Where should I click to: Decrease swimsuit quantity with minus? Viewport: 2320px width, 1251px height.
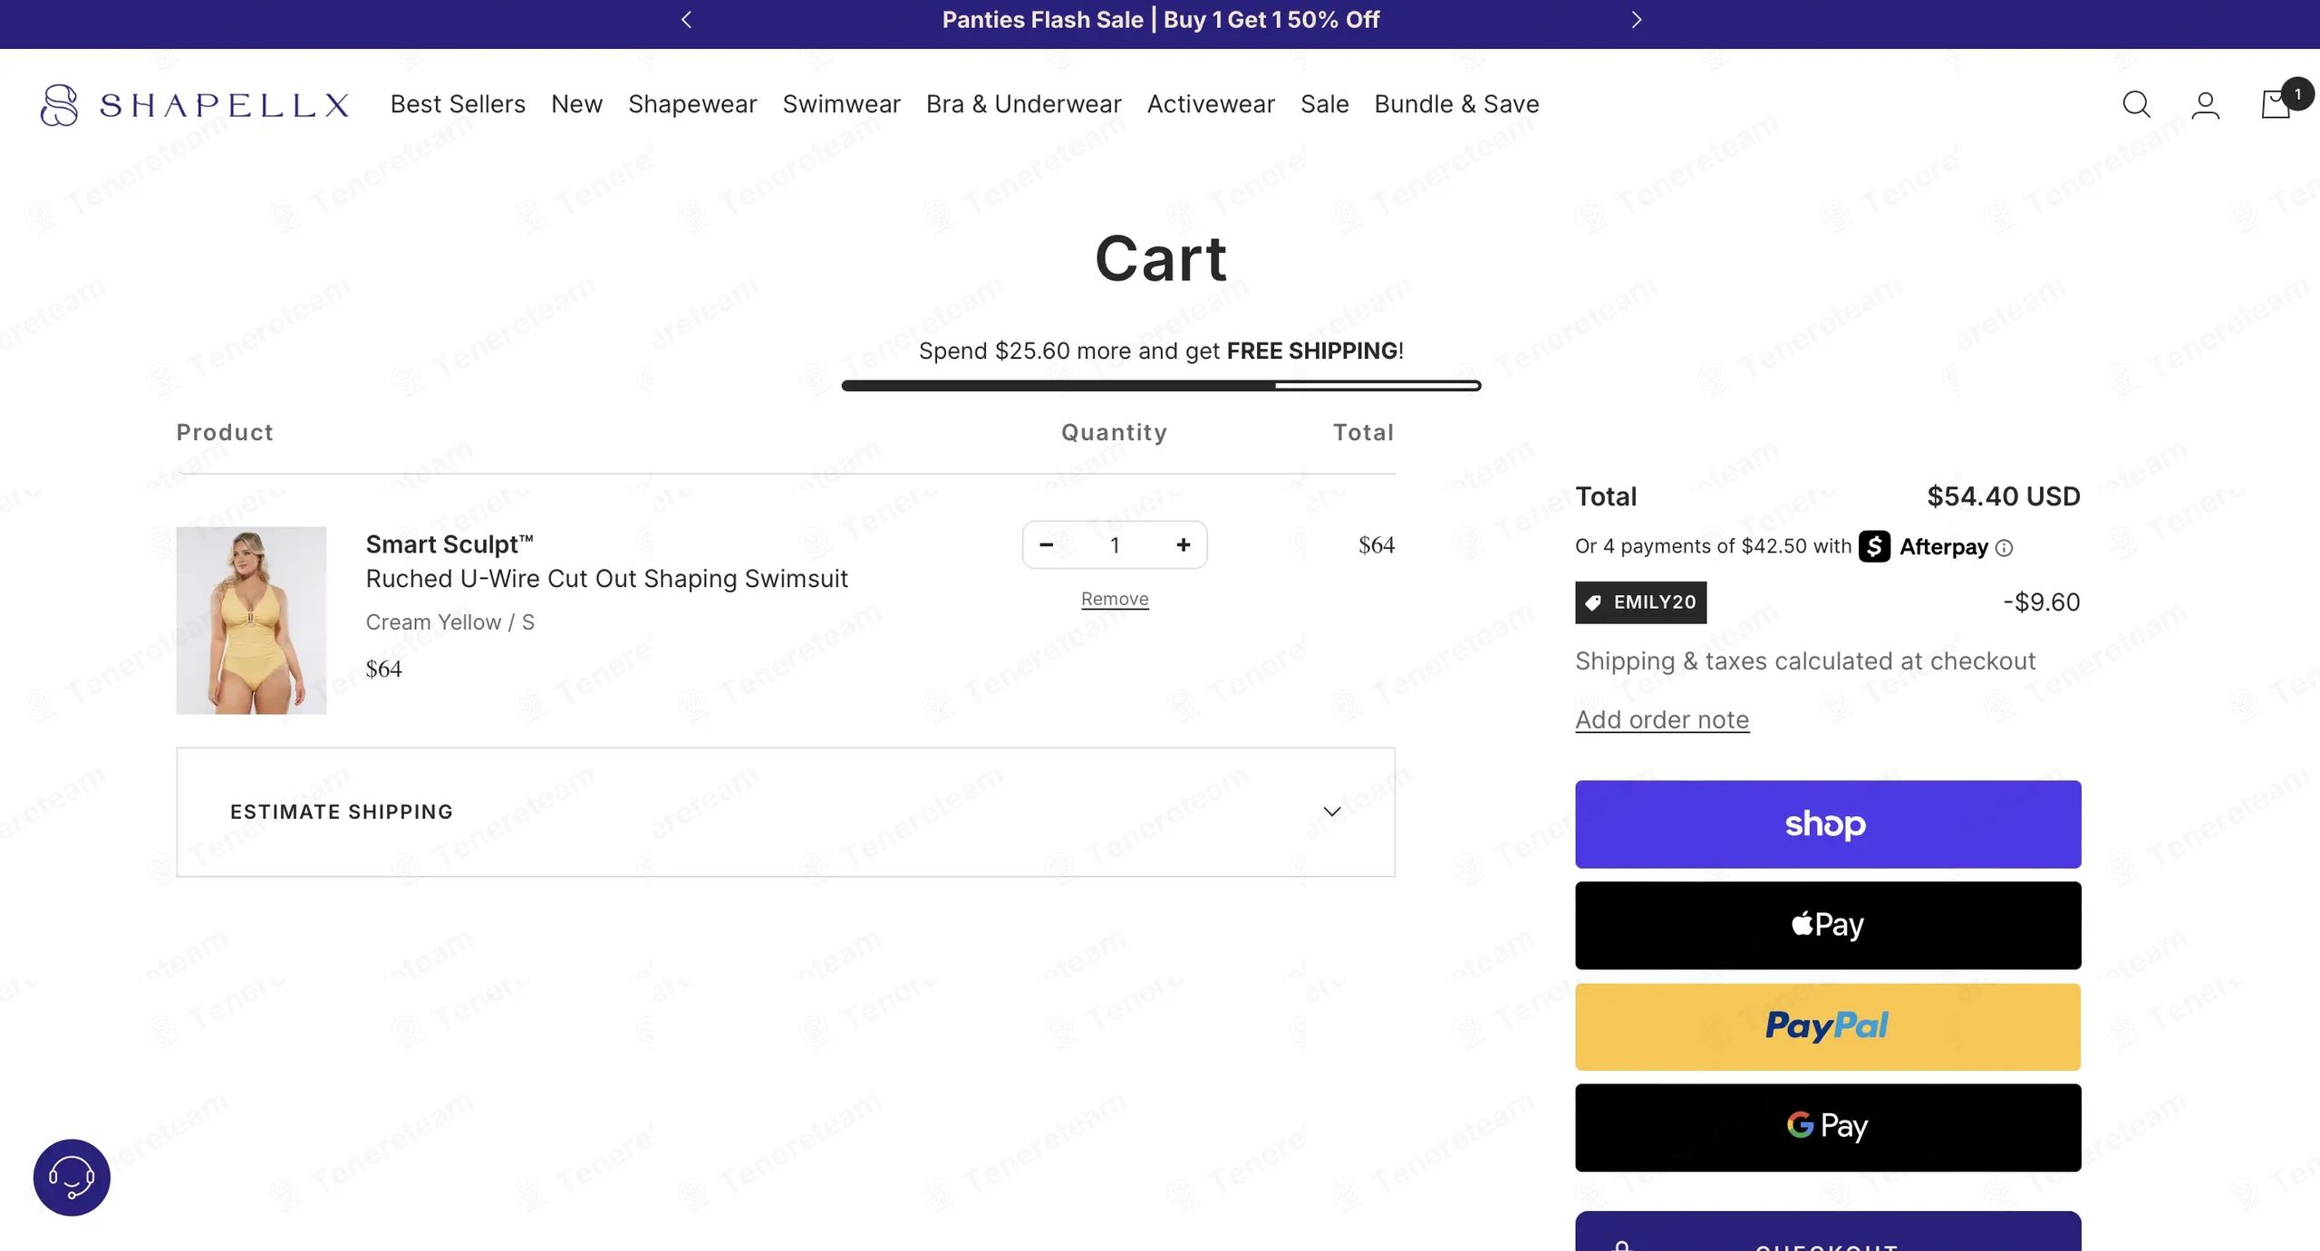pos(1046,544)
